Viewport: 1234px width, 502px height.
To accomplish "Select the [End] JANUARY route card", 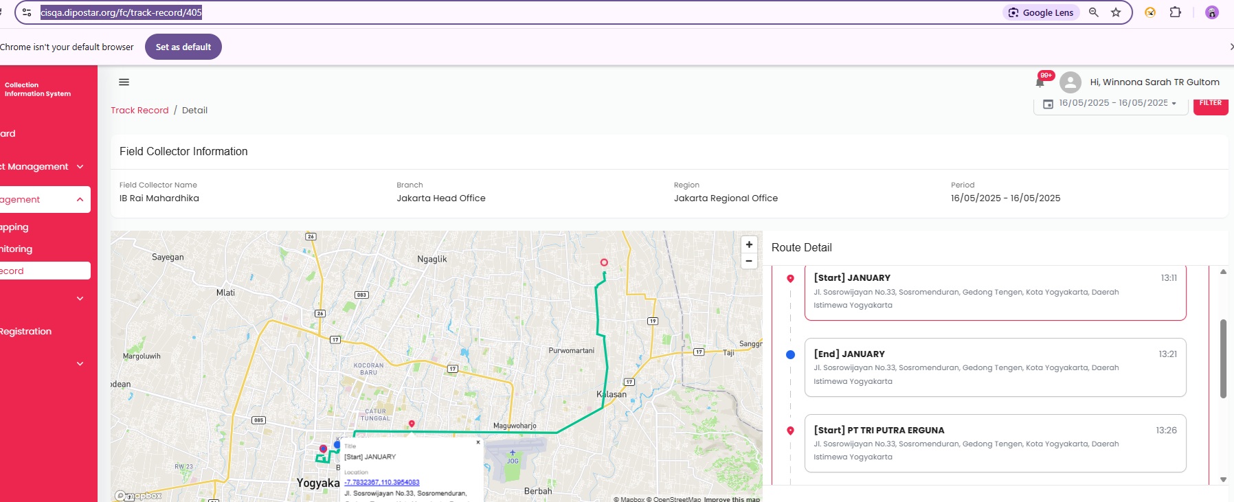I will [994, 367].
